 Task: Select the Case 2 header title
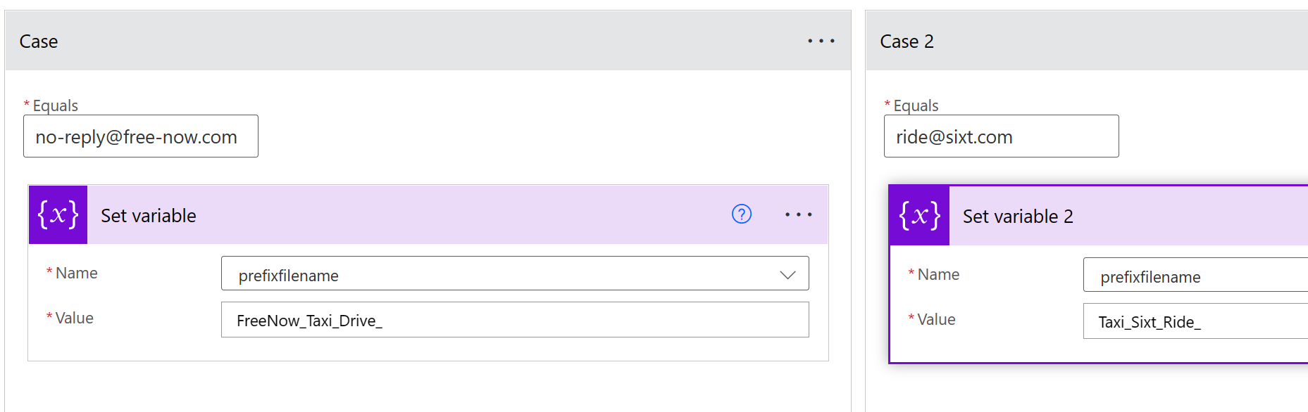907,41
